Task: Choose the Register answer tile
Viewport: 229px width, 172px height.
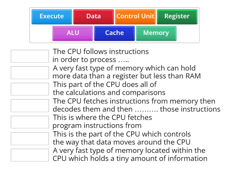Action: coord(177,17)
